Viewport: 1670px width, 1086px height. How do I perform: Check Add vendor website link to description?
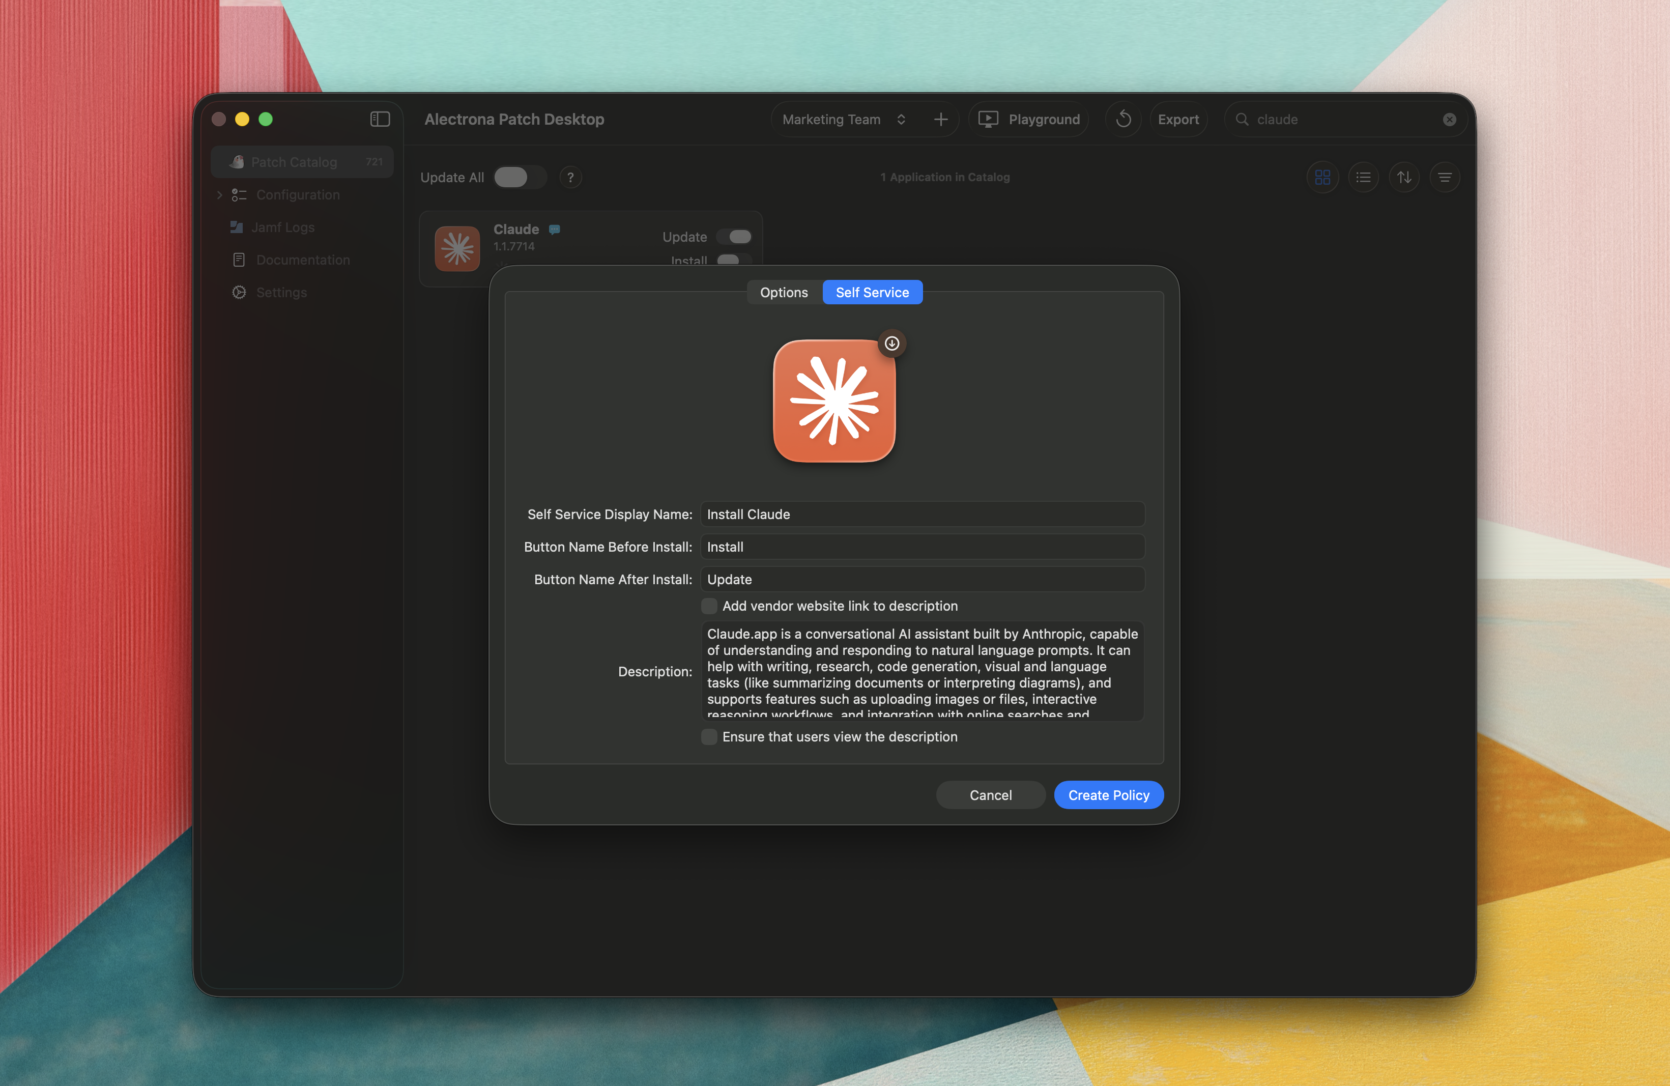point(709,606)
